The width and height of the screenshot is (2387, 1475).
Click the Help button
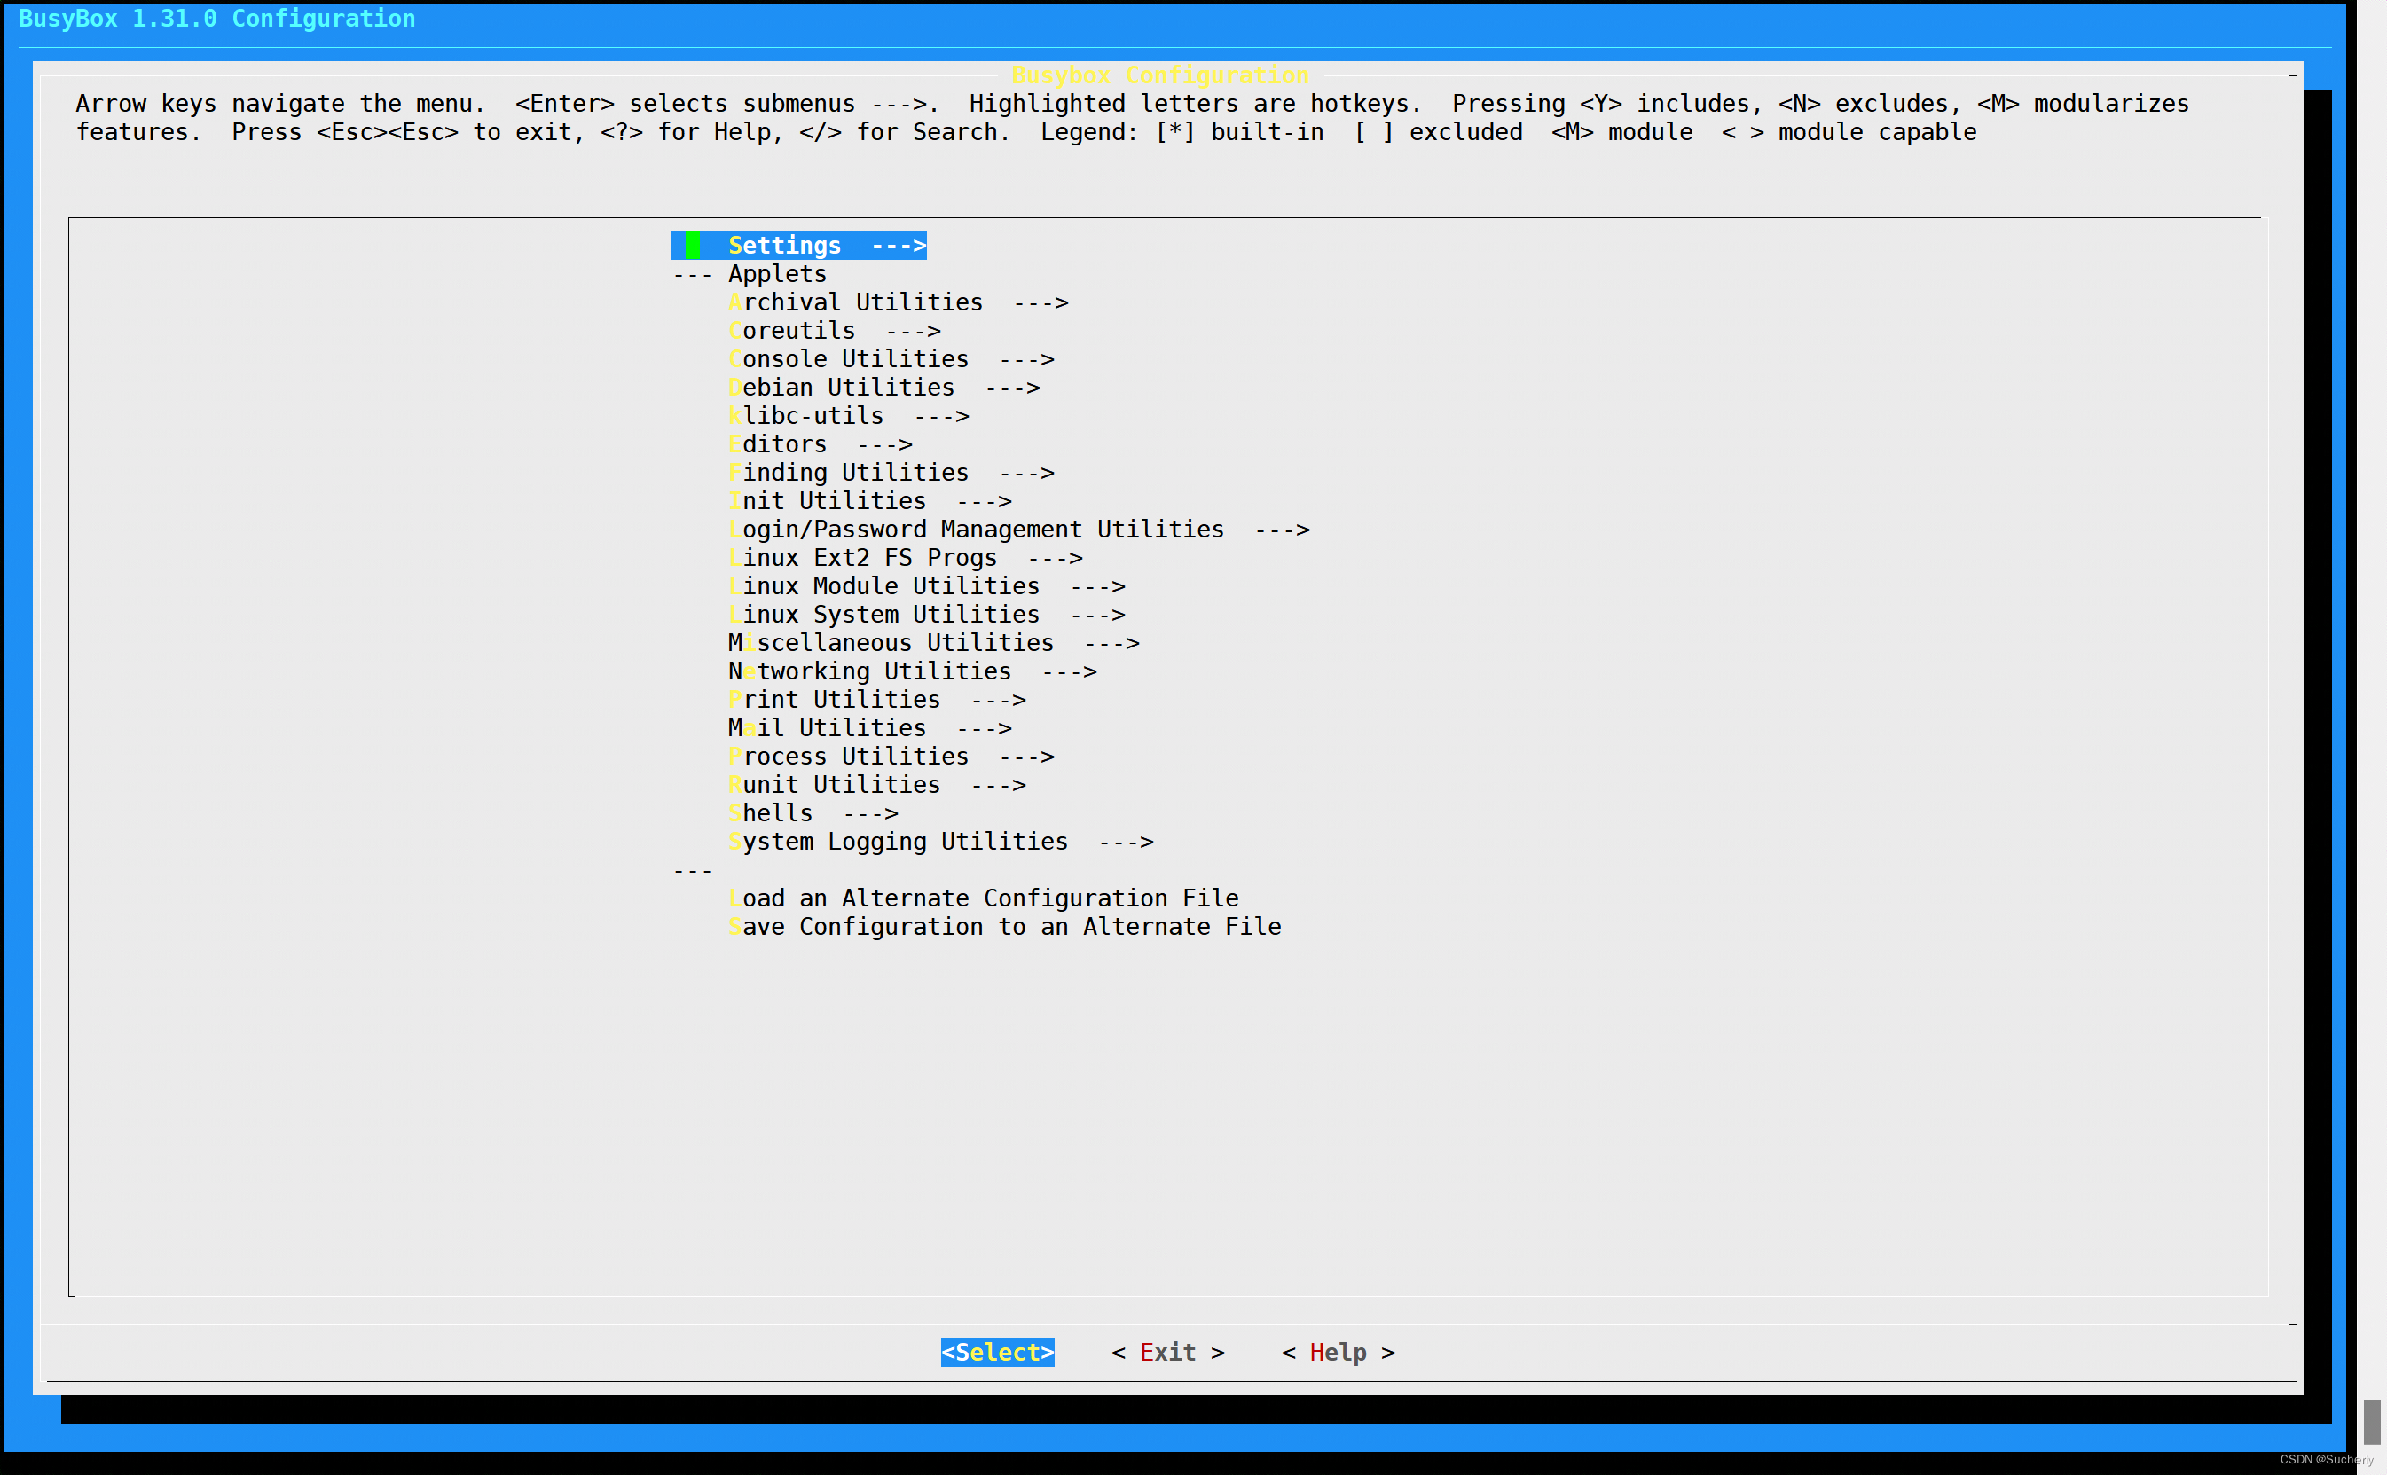(x=1338, y=1352)
